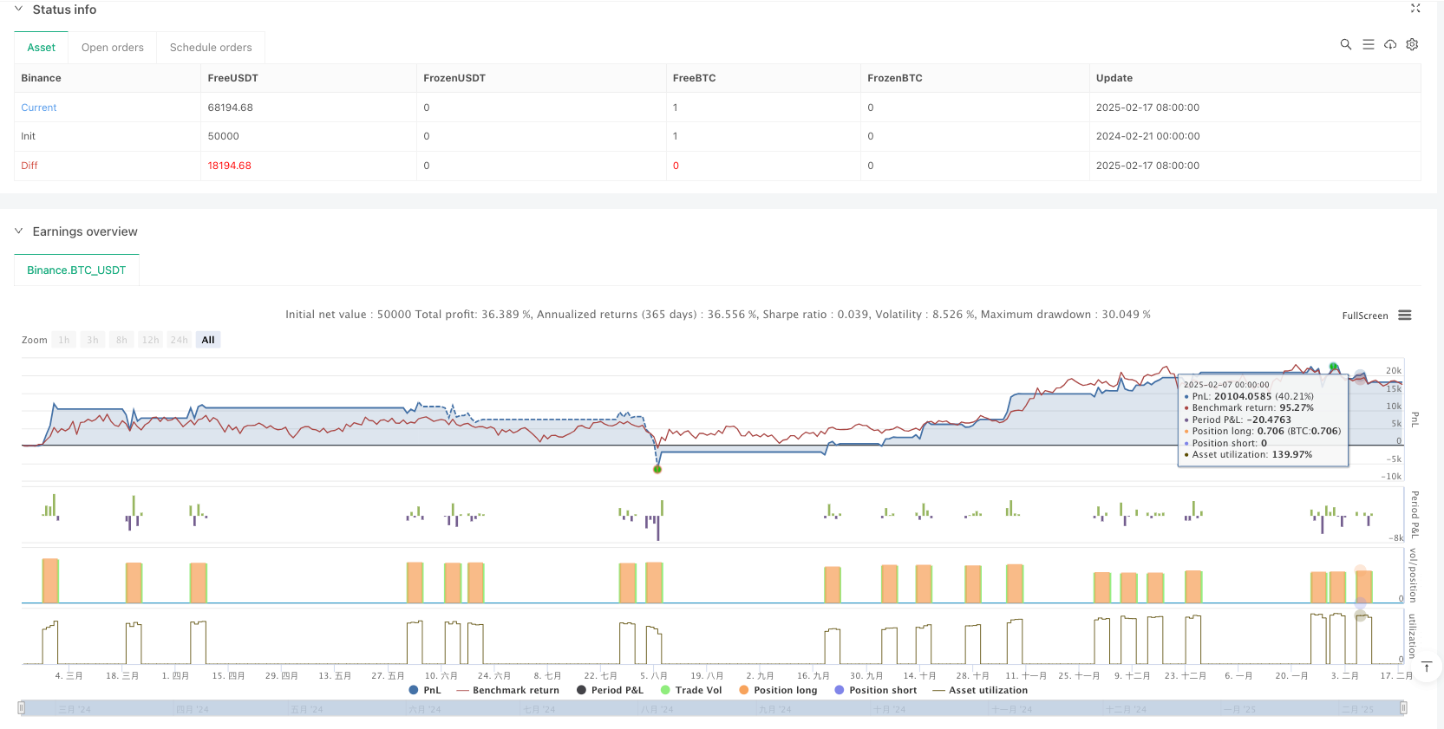Click the Update column header
Viewport: 1444px width, 729px height.
pyautogui.click(x=1114, y=78)
